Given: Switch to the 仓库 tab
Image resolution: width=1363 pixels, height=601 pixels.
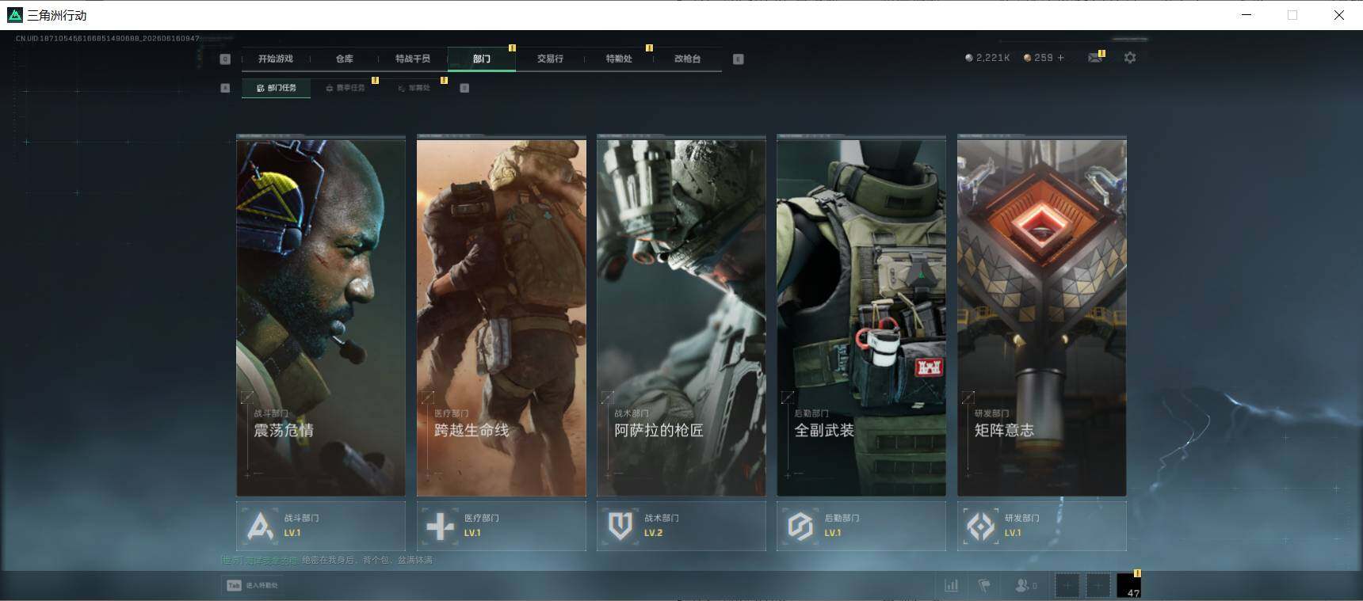Looking at the screenshot, I should coord(344,59).
